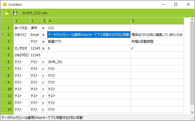
Task: Select row header 3
Action: click(7, 41)
